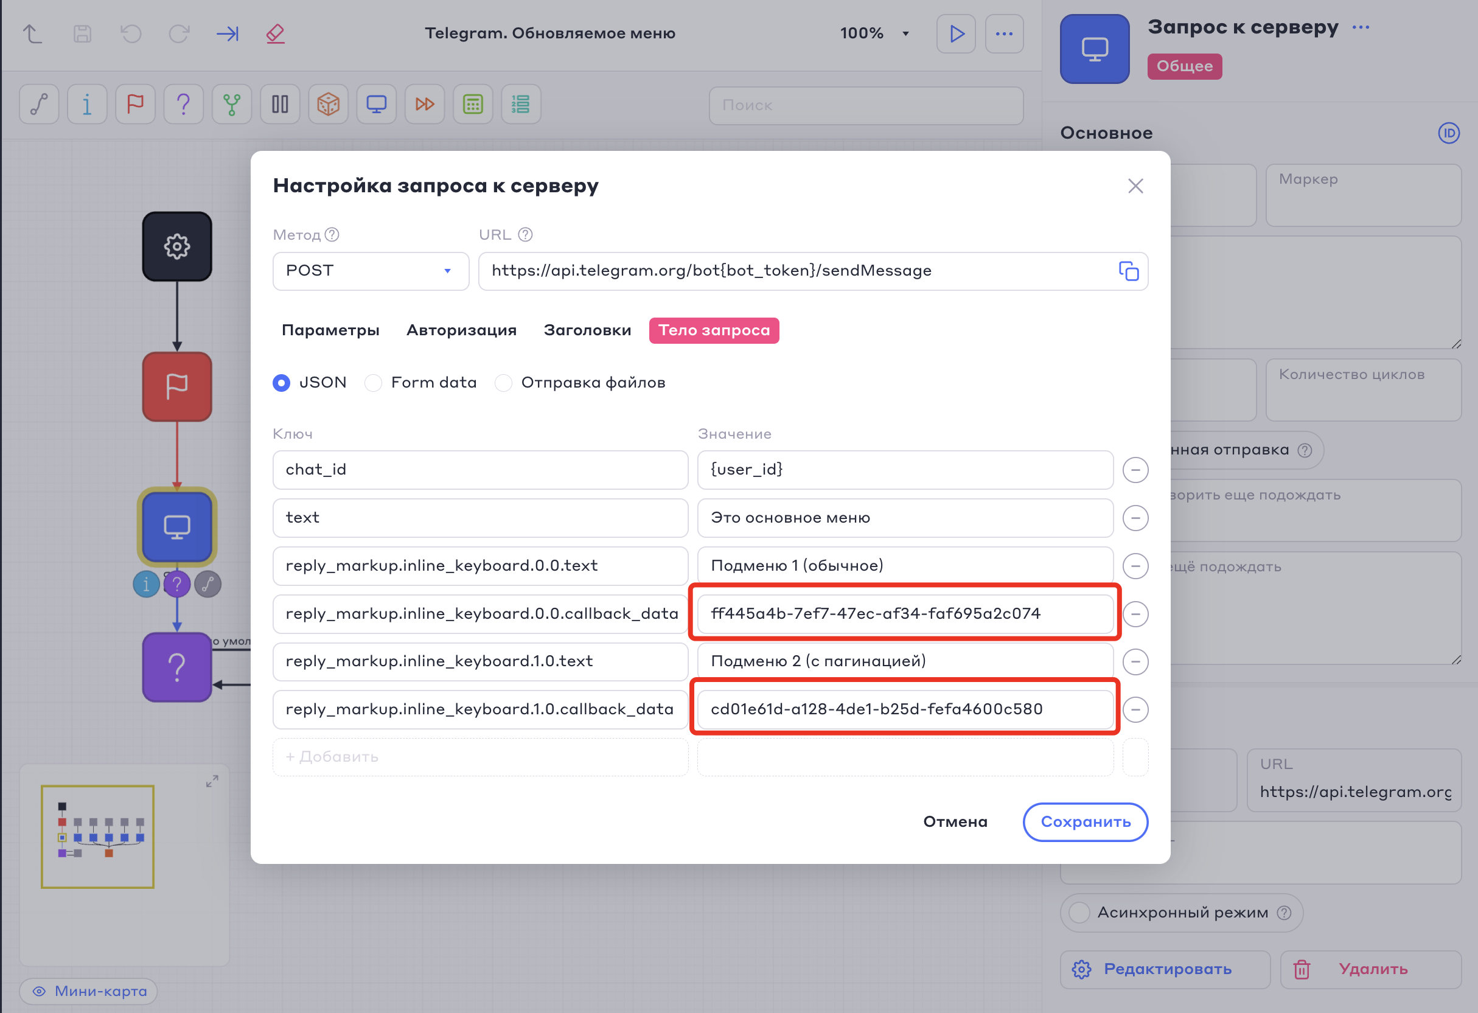
Task: Click the URL input field in dialog
Action: point(814,271)
